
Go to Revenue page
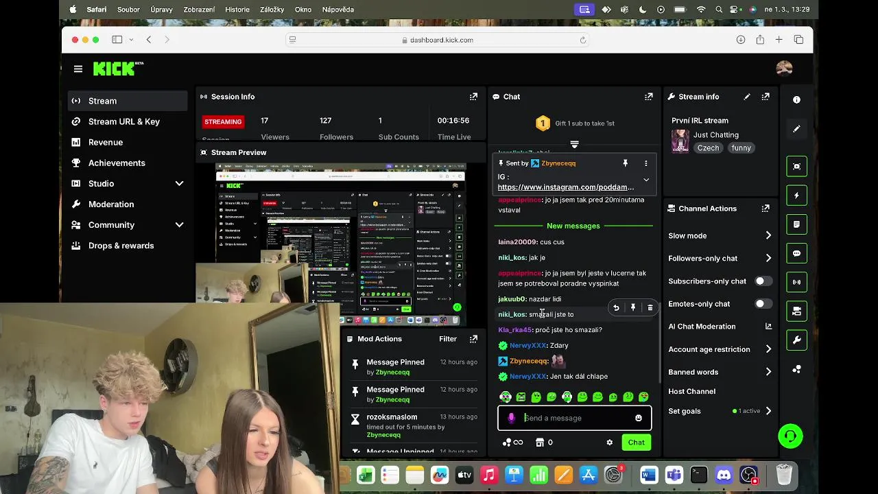click(128, 142)
